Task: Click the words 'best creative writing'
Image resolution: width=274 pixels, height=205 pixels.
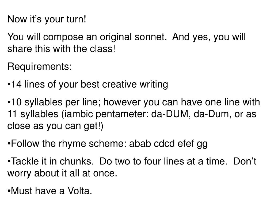Action: coord(124,84)
